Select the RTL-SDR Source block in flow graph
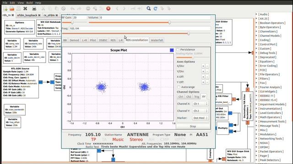This screenshot has height=164, width=293. pyautogui.click(x=20, y=82)
